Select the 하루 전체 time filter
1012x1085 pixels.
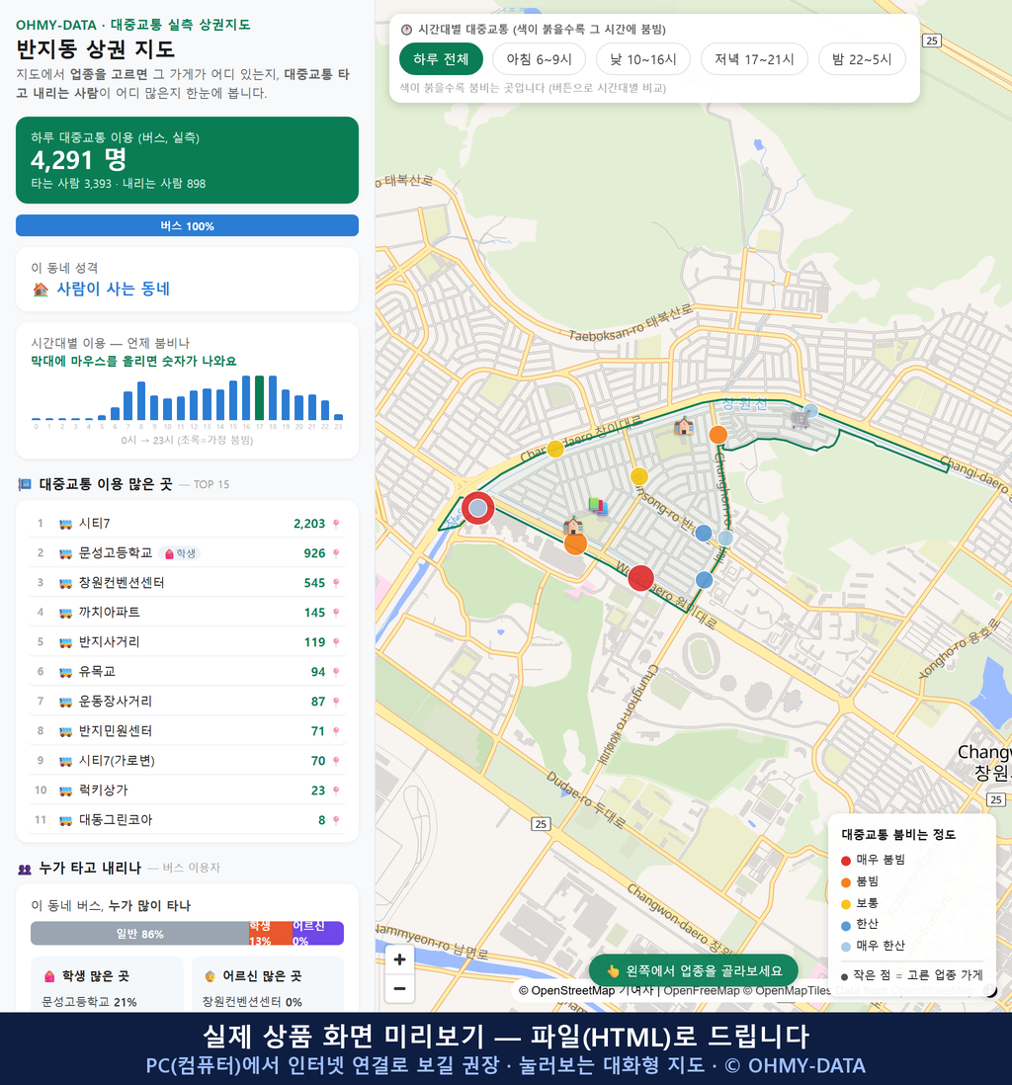tap(441, 59)
